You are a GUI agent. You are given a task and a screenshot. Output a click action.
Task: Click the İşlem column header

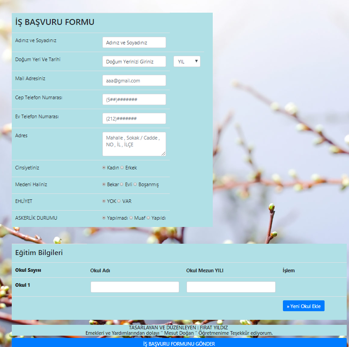coord(289,270)
